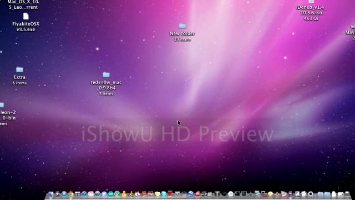
Task: Open AIM running man icon in Dock
Action: [131, 194]
